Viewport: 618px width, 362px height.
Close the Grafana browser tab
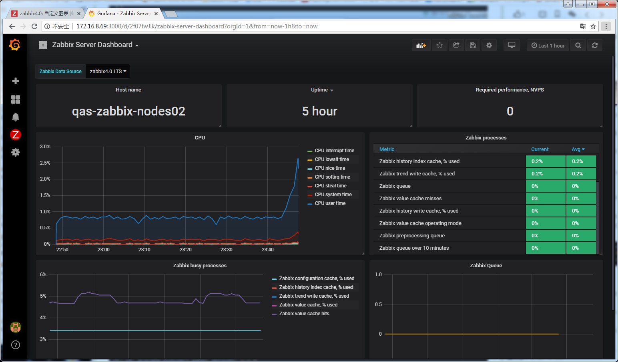[156, 14]
